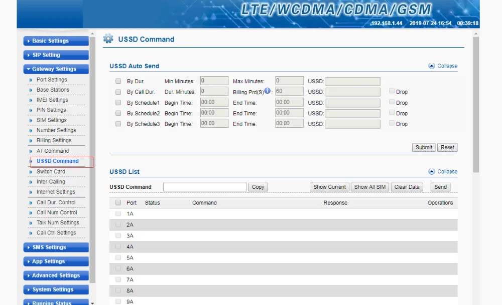Click the USSD Command gear icon
The height and width of the screenshot is (305, 502).
point(108,39)
